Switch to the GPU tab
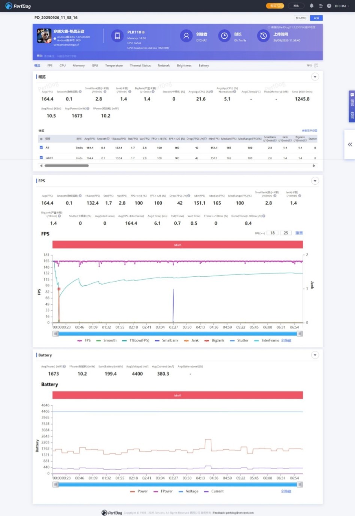355x516 pixels. [95, 66]
